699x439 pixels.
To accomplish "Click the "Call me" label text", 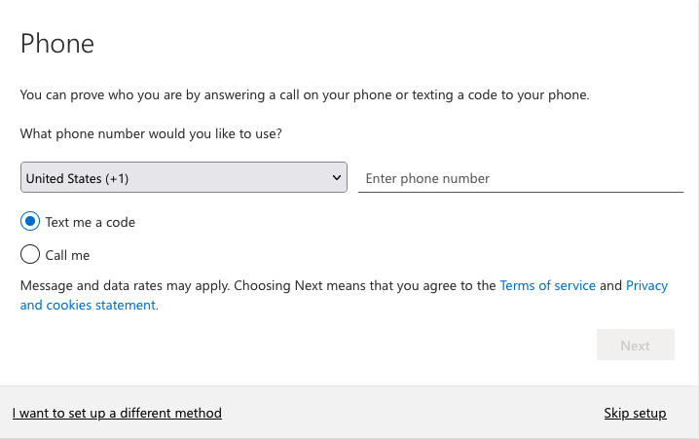I will (x=67, y=255).
